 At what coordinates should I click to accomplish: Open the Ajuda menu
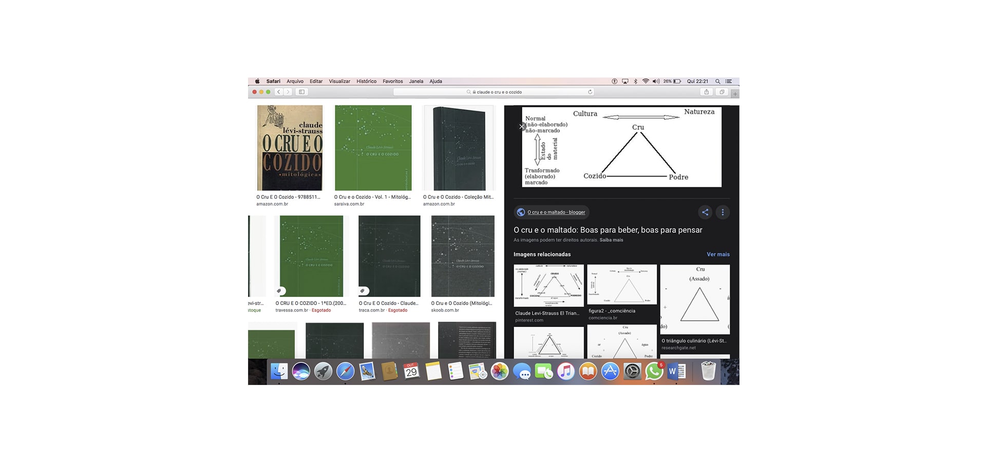(435, 81)
